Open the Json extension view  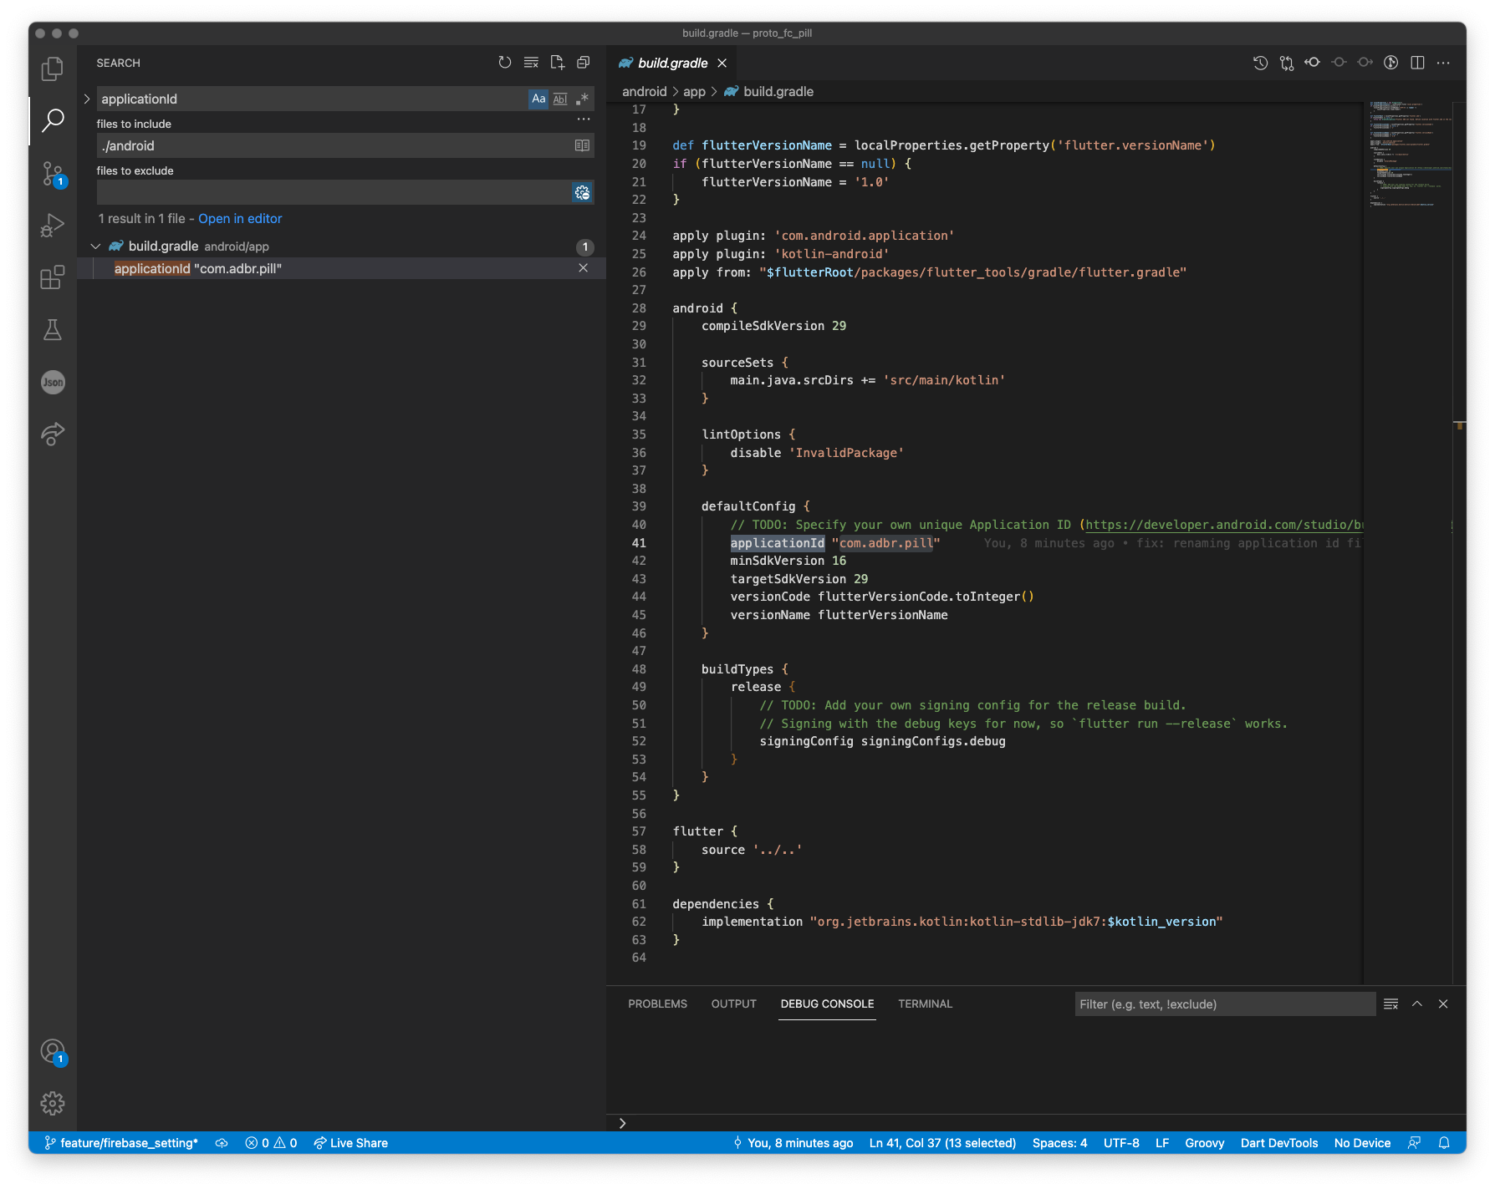(53, 382)
